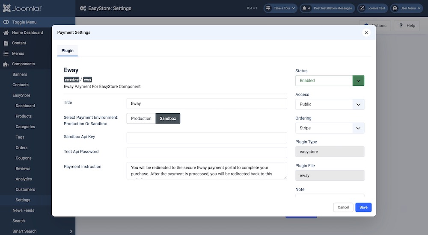Close the Payment Settings dialog

pos(366,32)
